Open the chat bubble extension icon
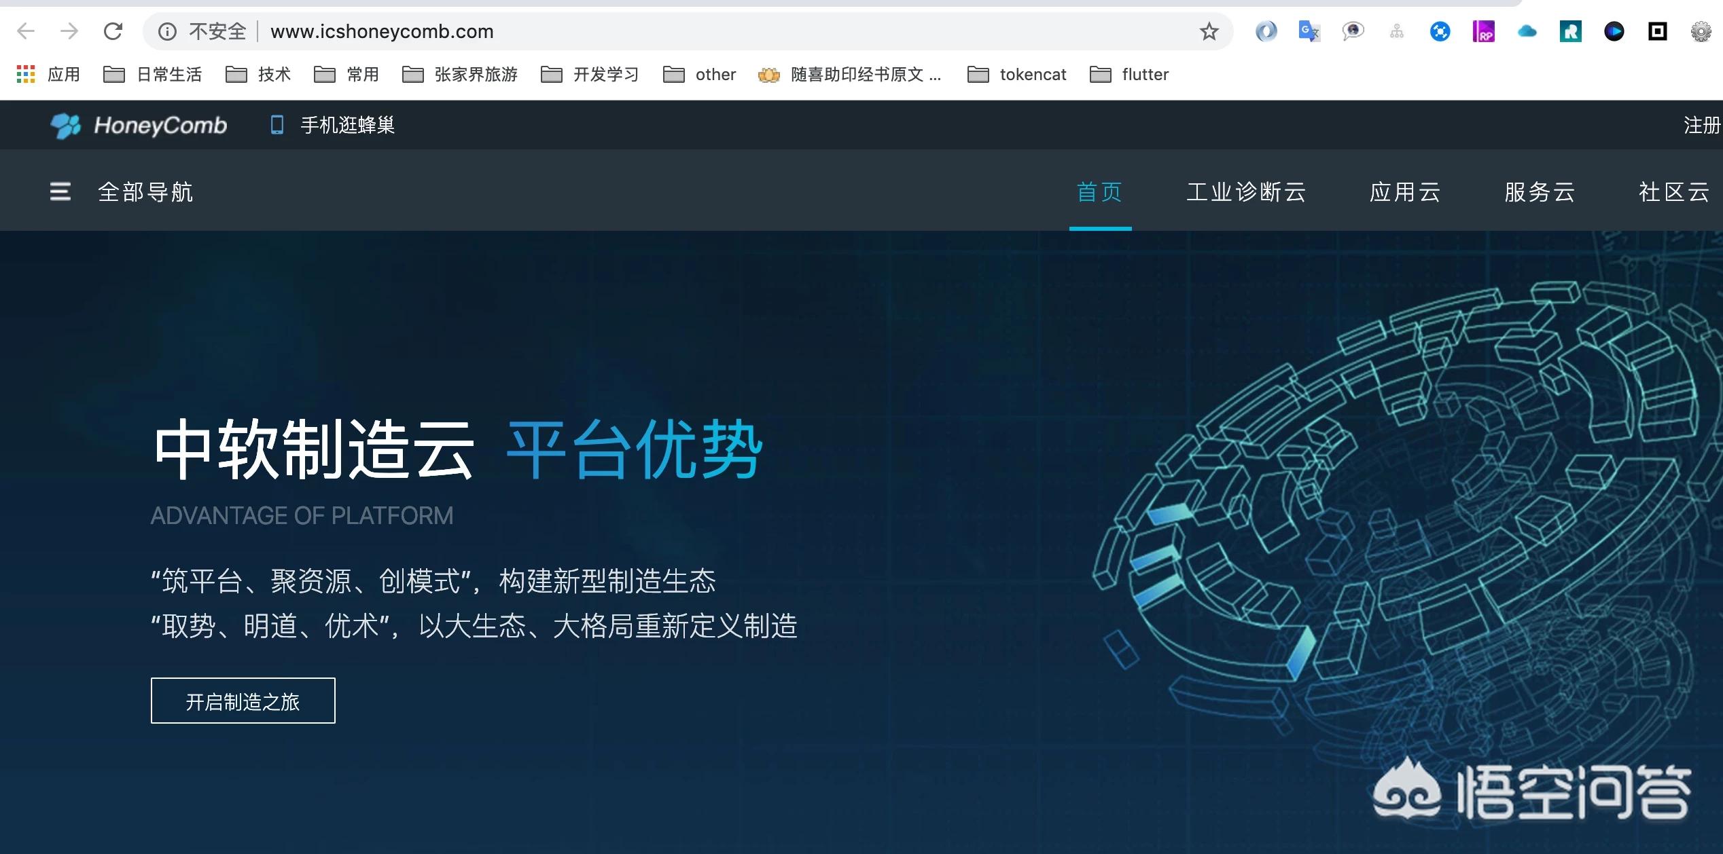 [x=1353, y=31]
